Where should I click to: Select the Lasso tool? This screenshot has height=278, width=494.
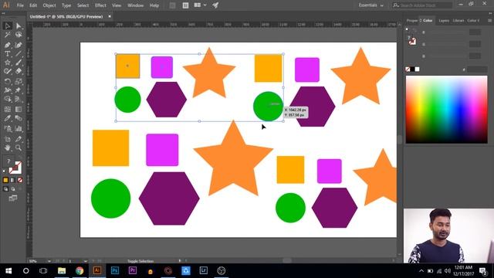tap(19, 35)
